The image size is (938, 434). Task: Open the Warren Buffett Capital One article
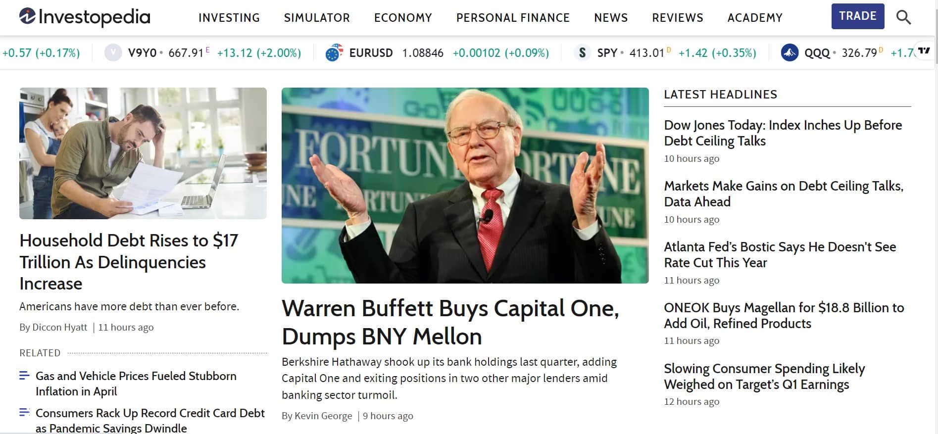tap(450, 322)
